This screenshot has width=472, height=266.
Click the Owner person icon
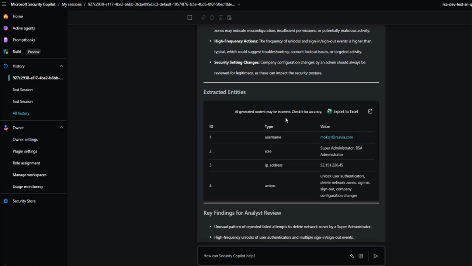6,128
